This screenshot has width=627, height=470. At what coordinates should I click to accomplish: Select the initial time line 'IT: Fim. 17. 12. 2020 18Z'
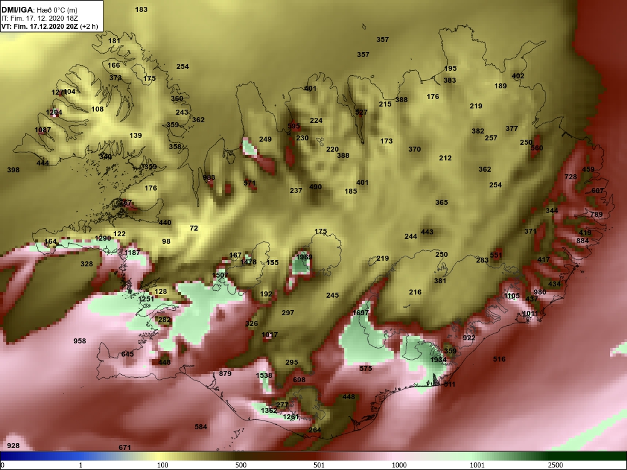point(38,18)
